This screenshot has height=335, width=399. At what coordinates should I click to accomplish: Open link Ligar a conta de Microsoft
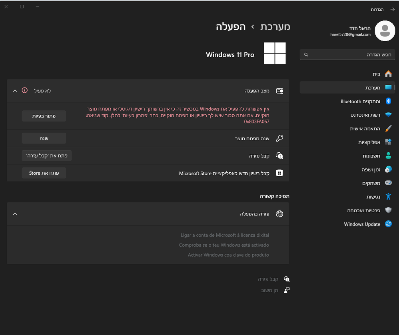225,235
